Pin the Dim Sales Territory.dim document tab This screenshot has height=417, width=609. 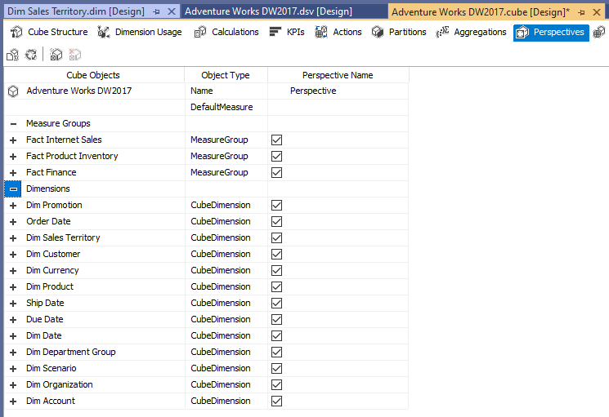[156, 11]
